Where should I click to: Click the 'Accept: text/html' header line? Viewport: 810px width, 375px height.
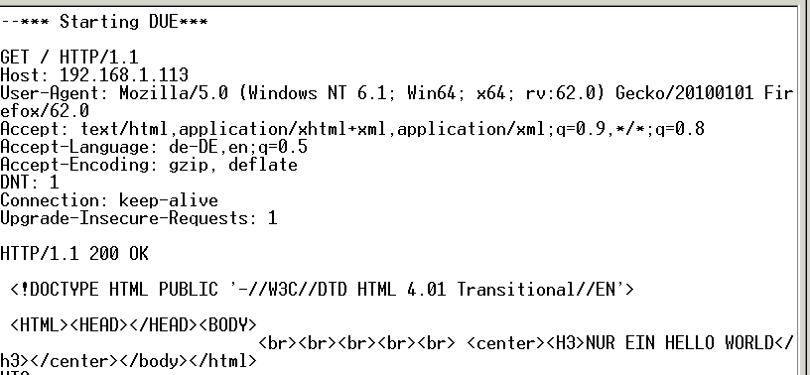pos(352,129)
